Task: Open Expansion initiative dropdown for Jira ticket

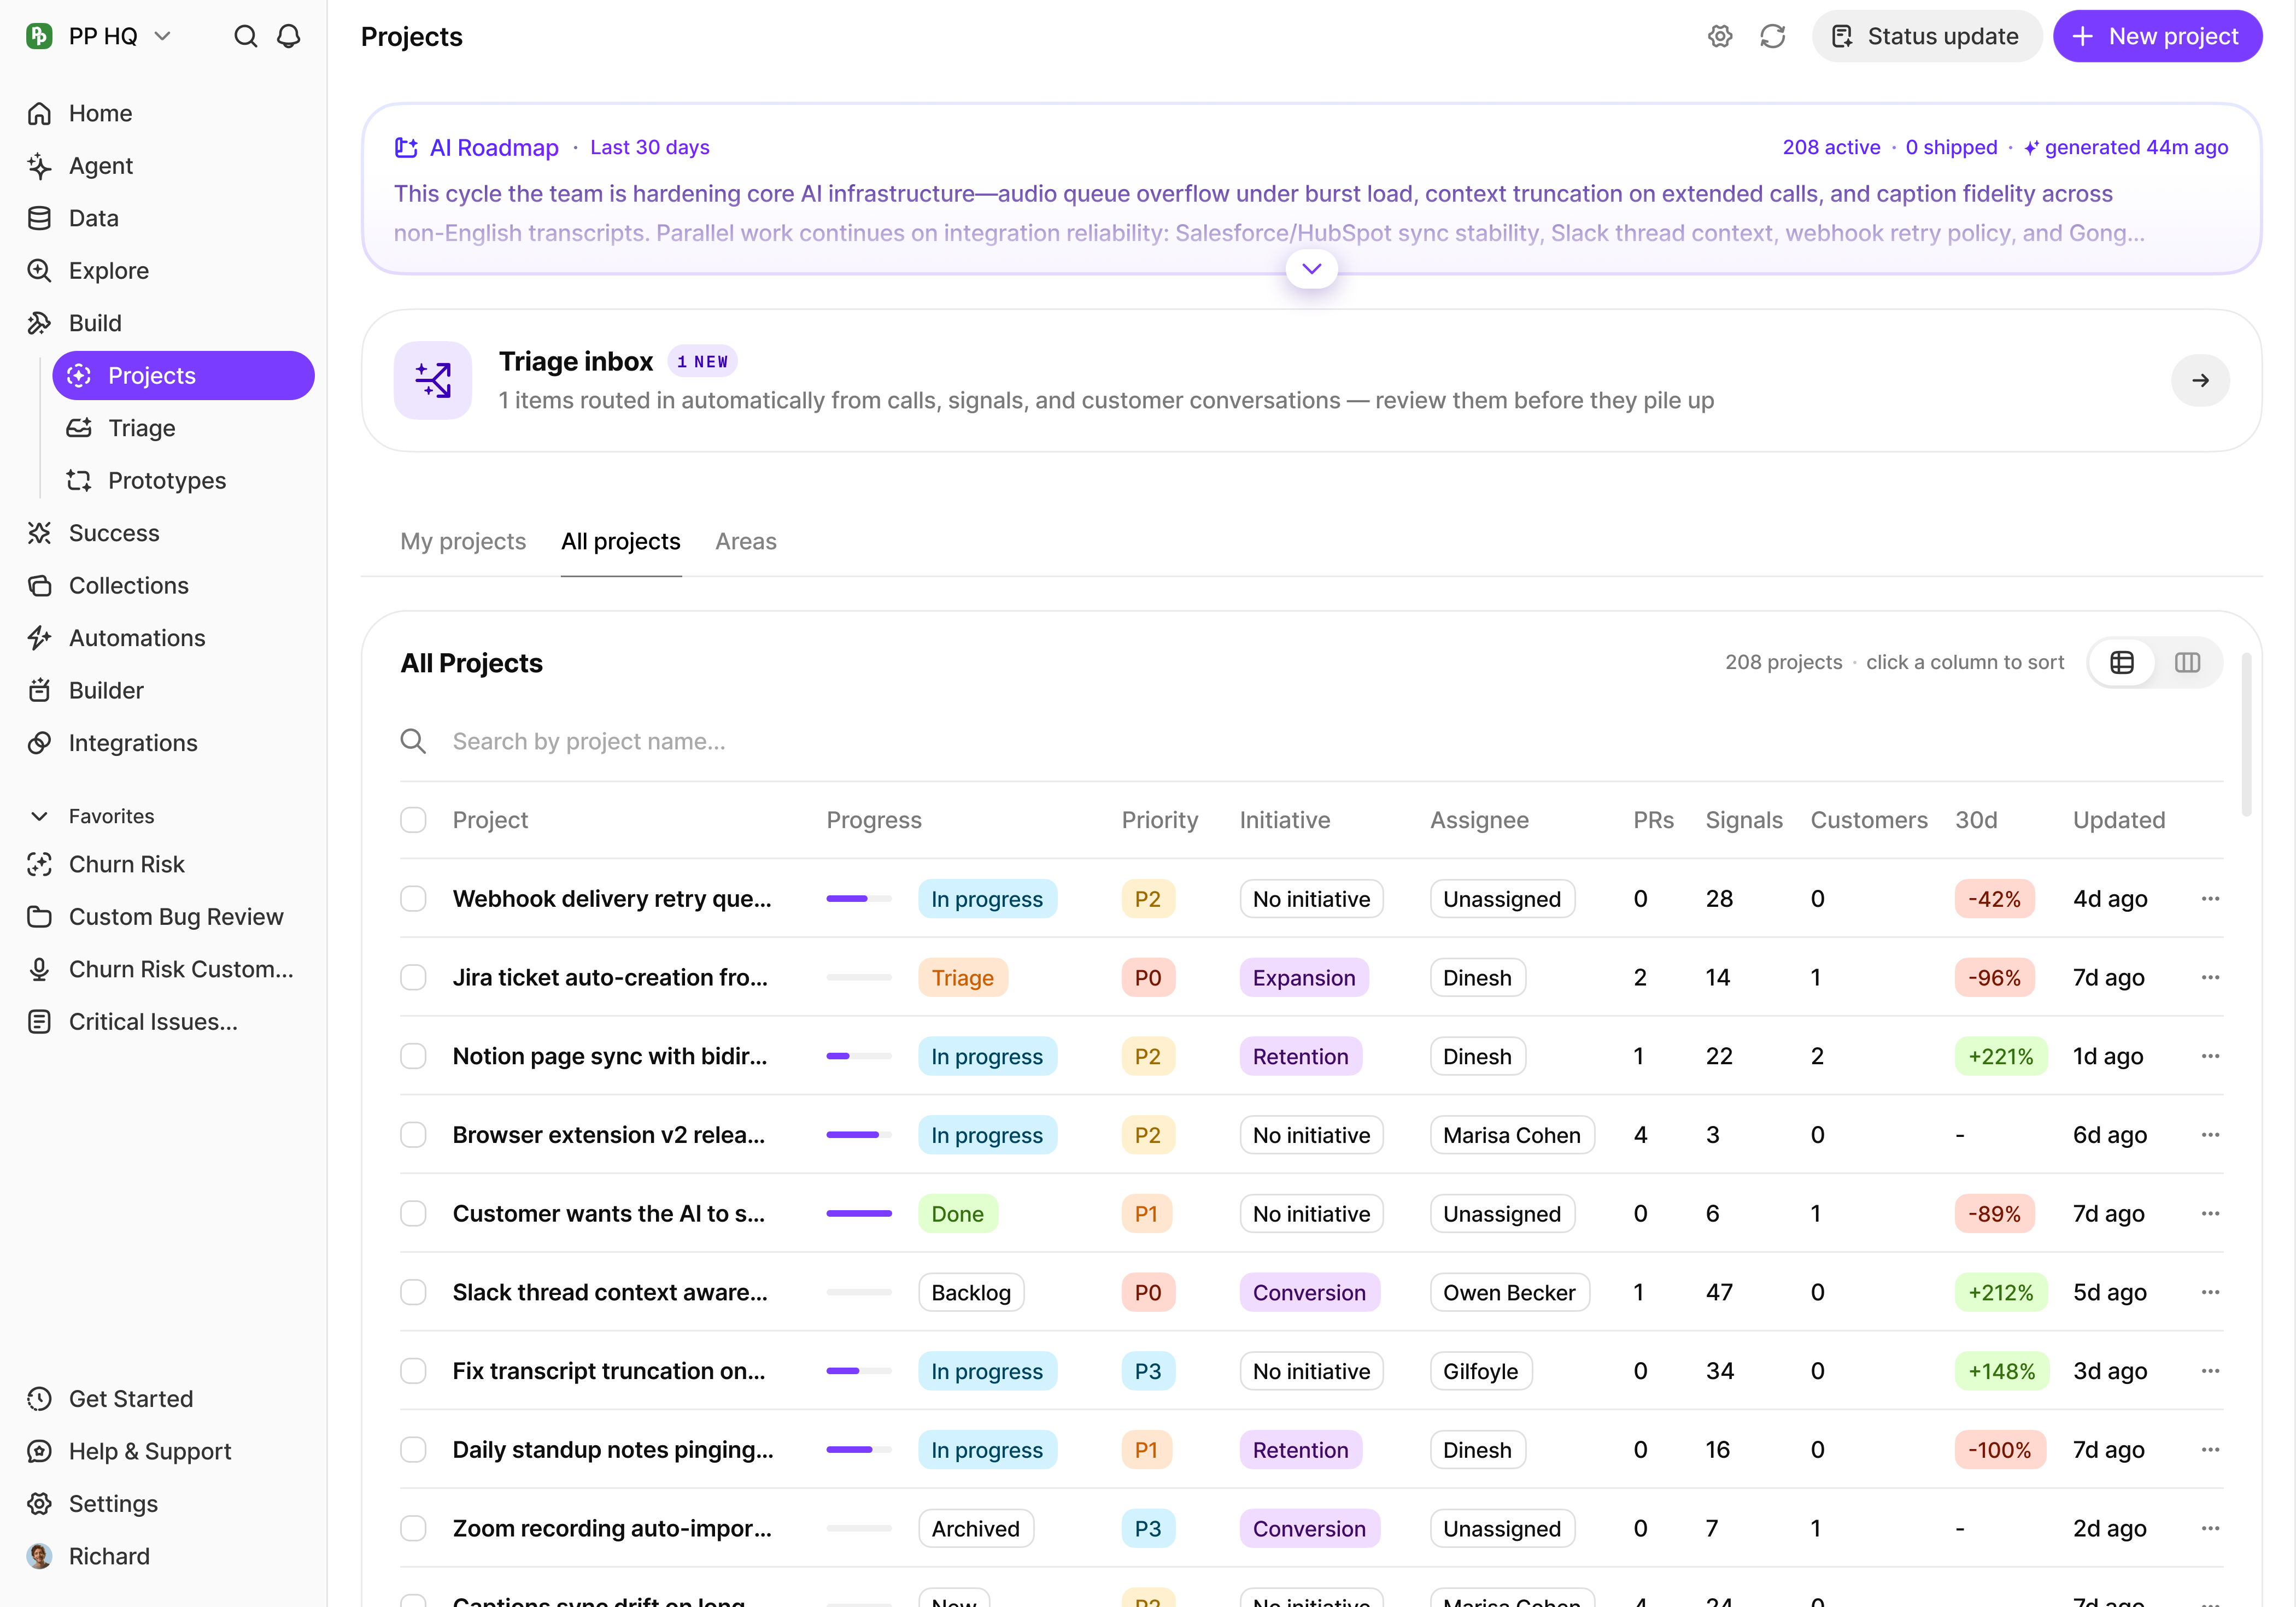Action: click(x=1304, y=978)
